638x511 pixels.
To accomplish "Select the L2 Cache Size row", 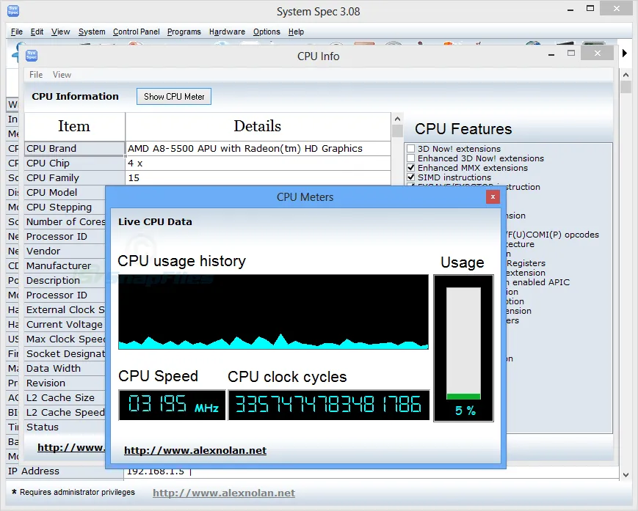I will pyautogui.click(x=65, y=397).
